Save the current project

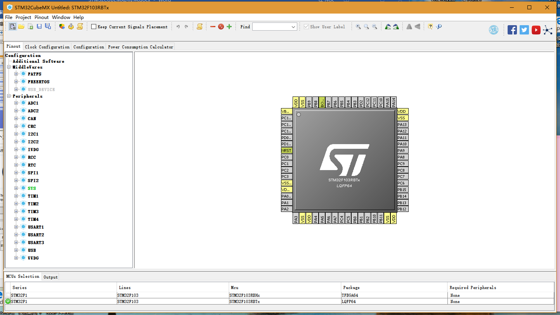(x=39, y=26)
